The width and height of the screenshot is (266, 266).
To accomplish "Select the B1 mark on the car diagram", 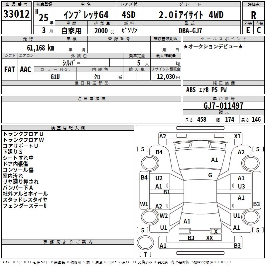I will coord(167,192).
